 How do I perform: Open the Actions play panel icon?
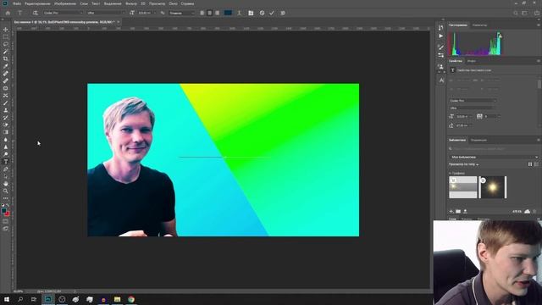click(440, 36)
